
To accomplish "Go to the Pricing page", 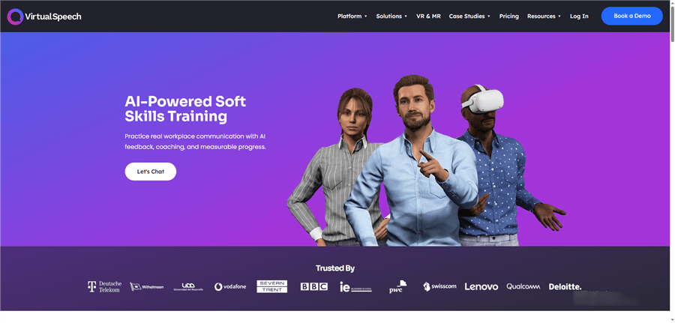I will click(508, 16).
